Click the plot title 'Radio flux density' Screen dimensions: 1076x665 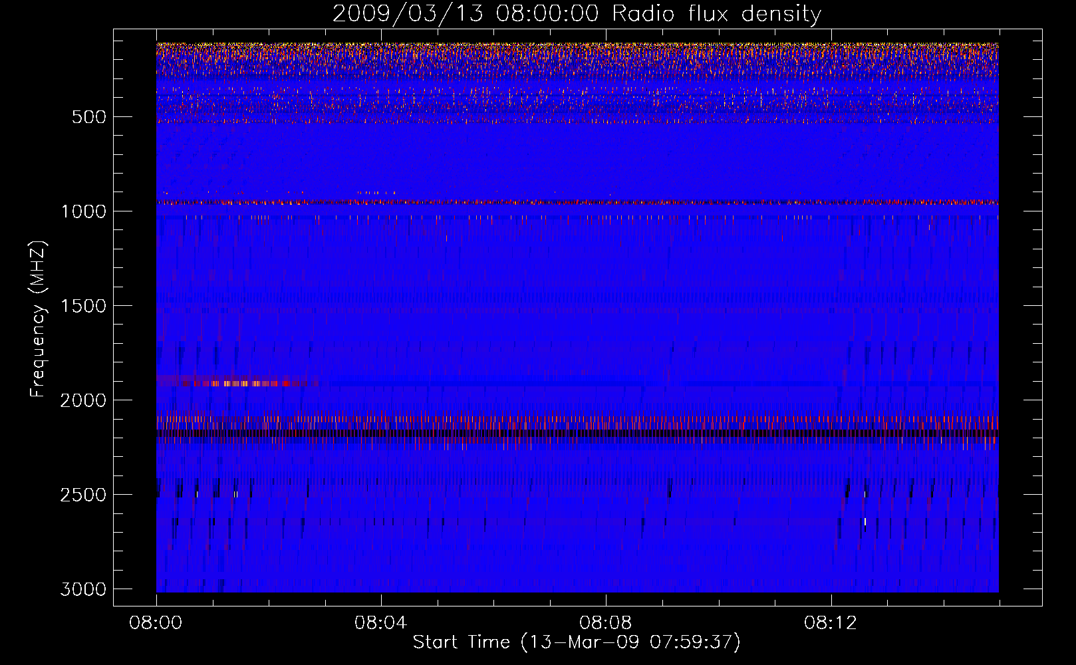coord(716,15)
